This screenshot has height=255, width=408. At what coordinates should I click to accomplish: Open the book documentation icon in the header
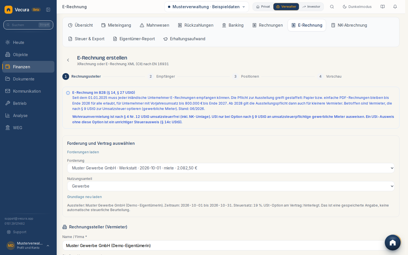(x=382, y=7)
